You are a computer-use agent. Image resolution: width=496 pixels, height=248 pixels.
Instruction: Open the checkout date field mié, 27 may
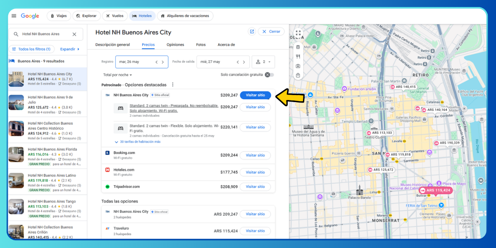coord(223,62)
